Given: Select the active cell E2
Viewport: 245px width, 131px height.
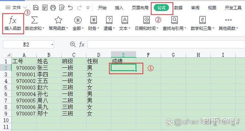Looking at the screenshot, I should click(124, 68).
